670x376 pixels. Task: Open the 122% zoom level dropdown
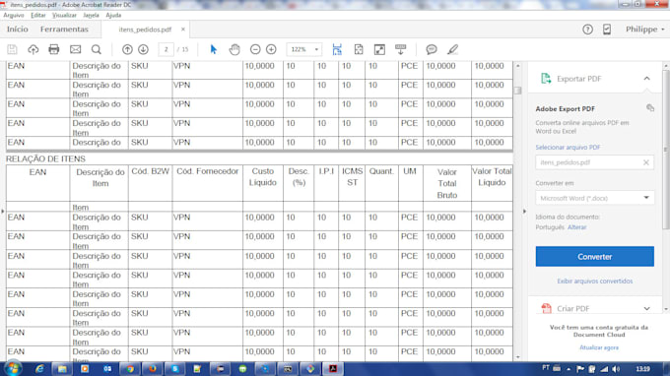[x=316, y=49]
